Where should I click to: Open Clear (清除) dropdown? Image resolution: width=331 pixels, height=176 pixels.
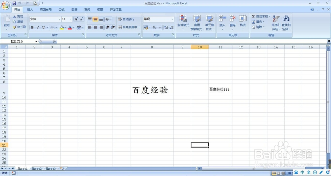[258, 27]
